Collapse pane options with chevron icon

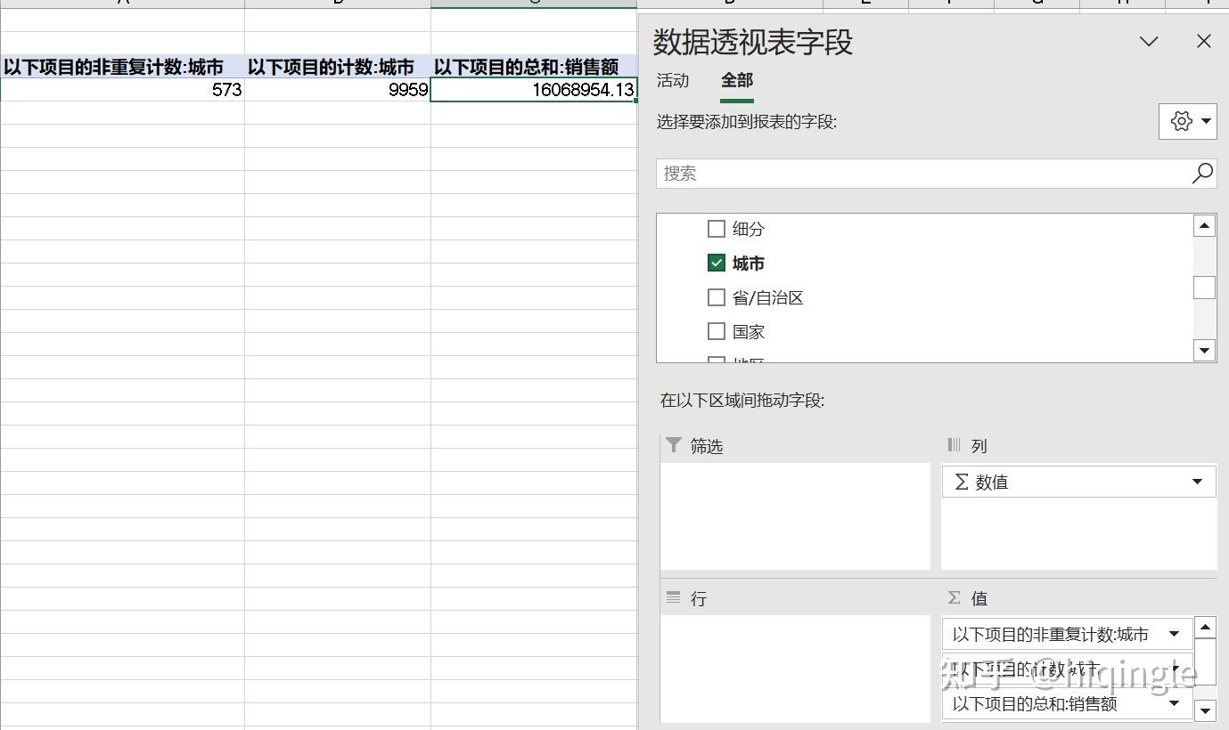pyautogui.click(x=1150, y=41)
